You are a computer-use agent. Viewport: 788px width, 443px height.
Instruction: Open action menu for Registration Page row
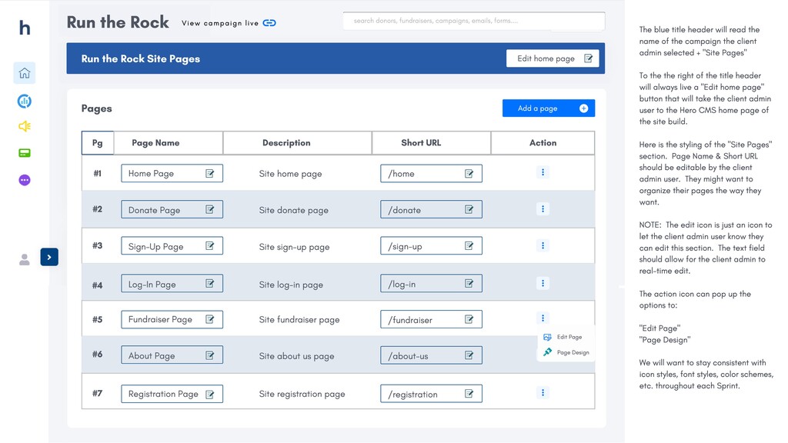(x=543, y=392)
